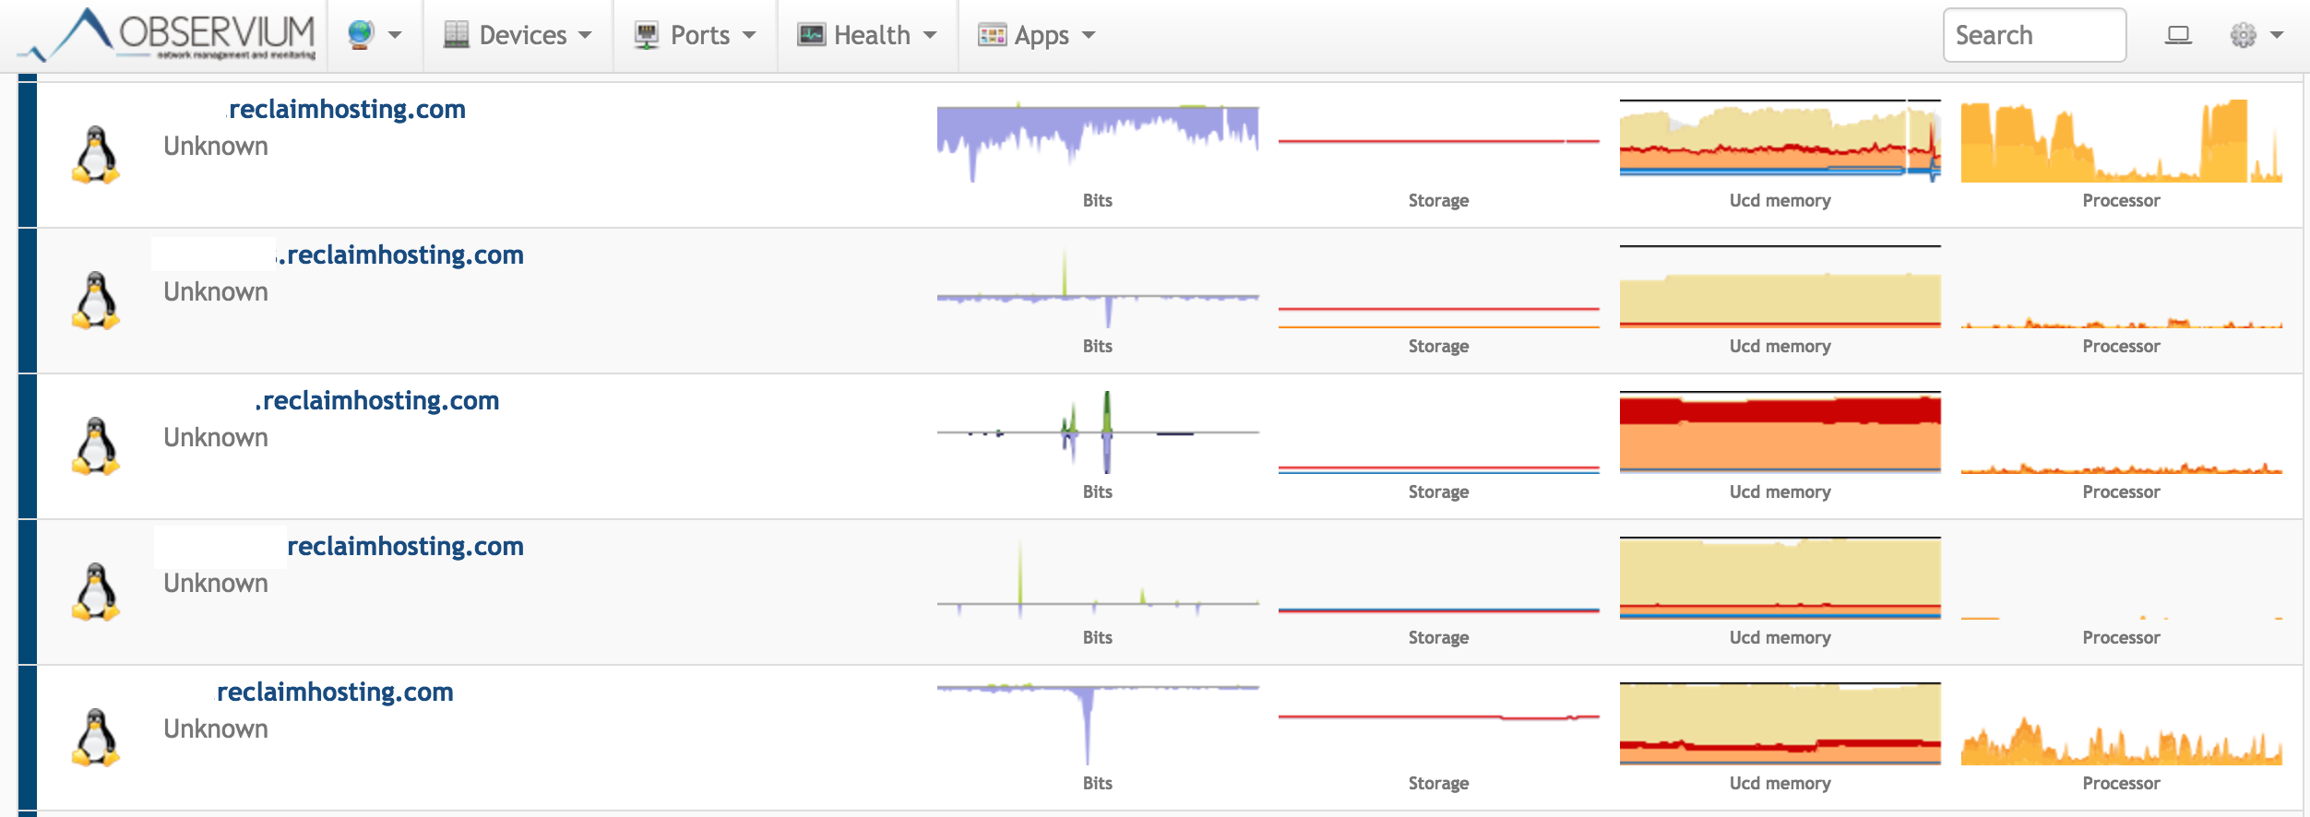Click the laptop display-mode icon

[2178, 35]
